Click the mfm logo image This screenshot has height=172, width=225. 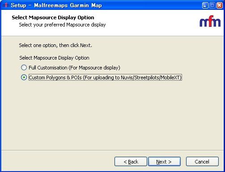click(x=210, y=21)
